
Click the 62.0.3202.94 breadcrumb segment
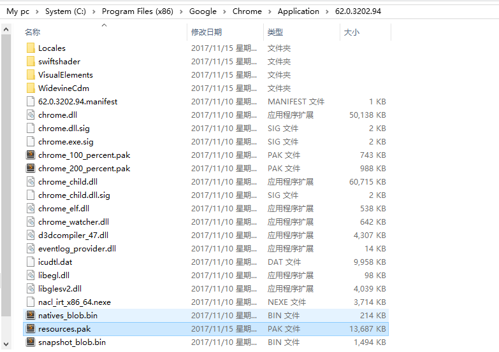[358, 11]
